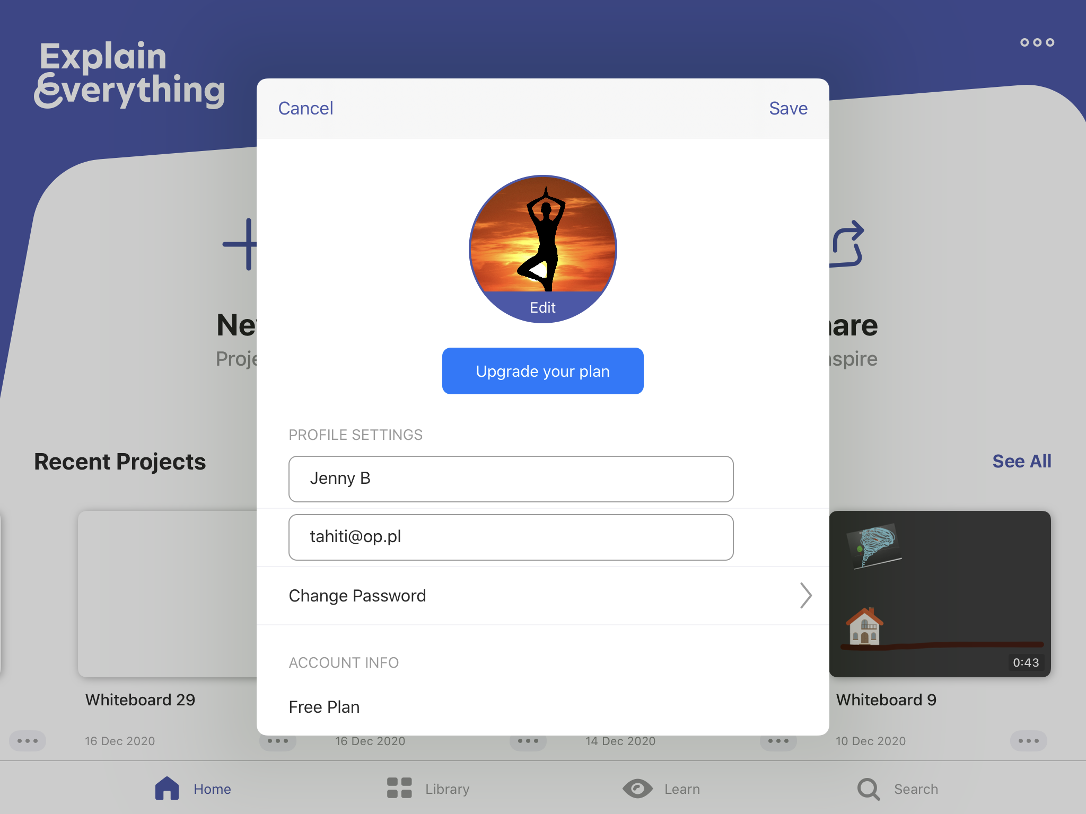Open the Home tab
This screenshot has width=1086, height=814.
(191, 788)
